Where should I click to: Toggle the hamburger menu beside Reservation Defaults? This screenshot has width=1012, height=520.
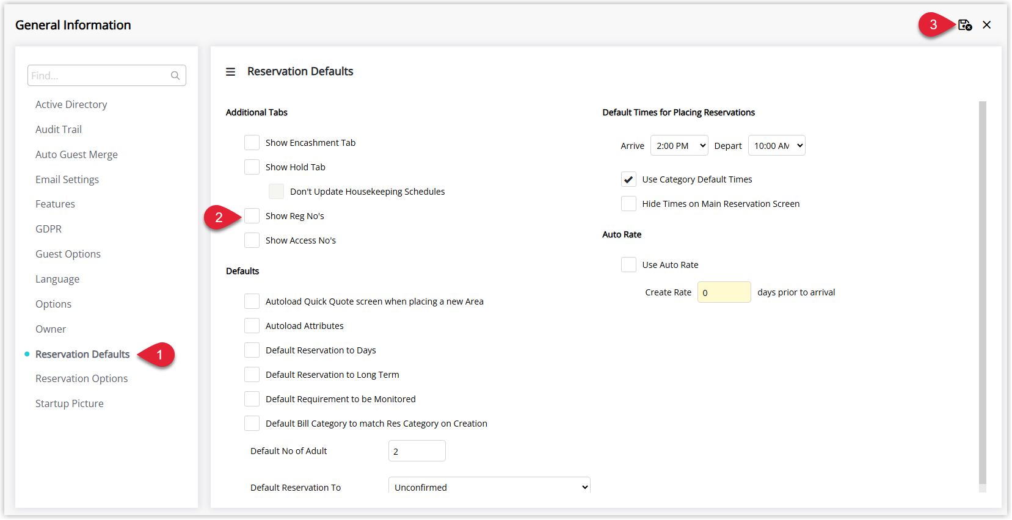(230, 72)
